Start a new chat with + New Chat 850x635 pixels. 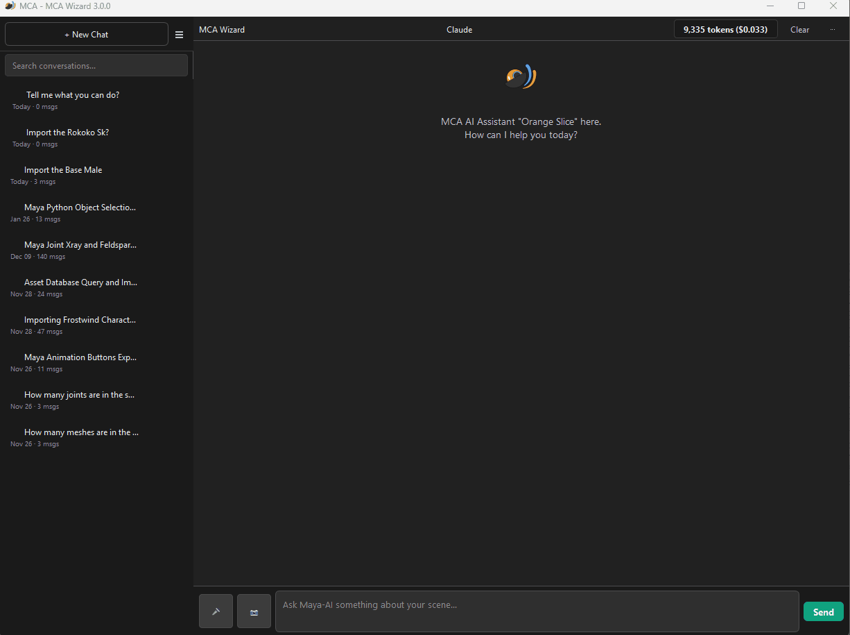tap(87, 34)
